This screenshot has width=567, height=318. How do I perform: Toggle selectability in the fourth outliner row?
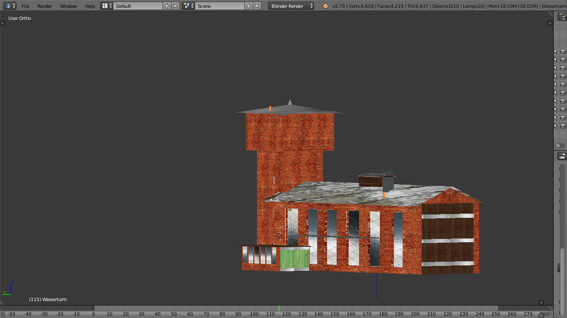click(x=556, y=76)
